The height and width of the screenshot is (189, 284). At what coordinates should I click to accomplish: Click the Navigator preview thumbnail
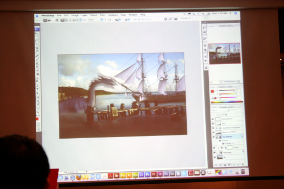(225, 54)
